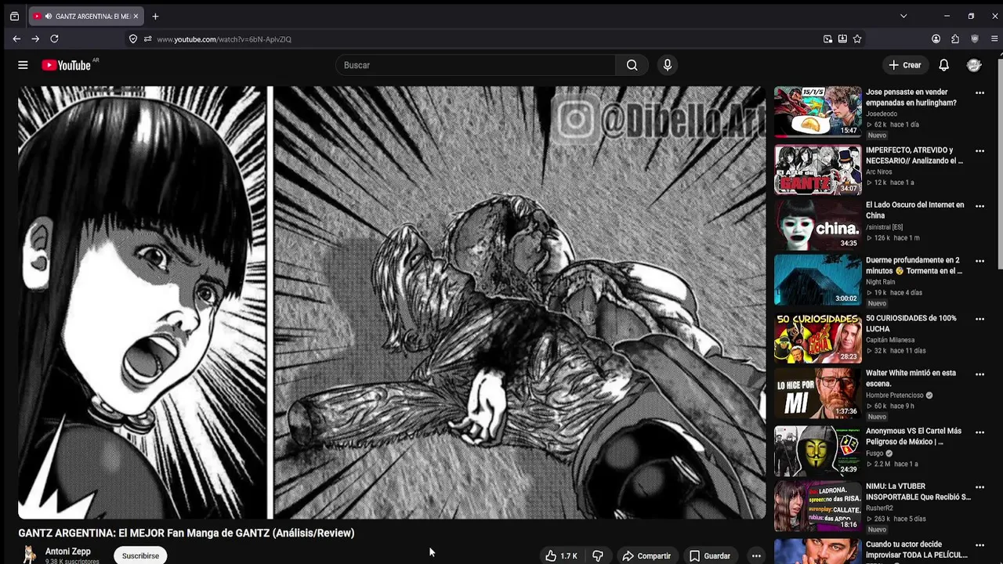This screenshot has height=564, width=1003.
Task: Close the GANTZ ARGENTINA tab
Action: click(135, 16)
